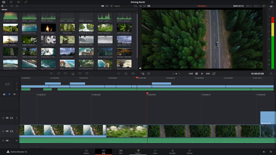Switch viewer to Source Clip mode
This screenshot has width=276, height=155.
coord(141,6)
